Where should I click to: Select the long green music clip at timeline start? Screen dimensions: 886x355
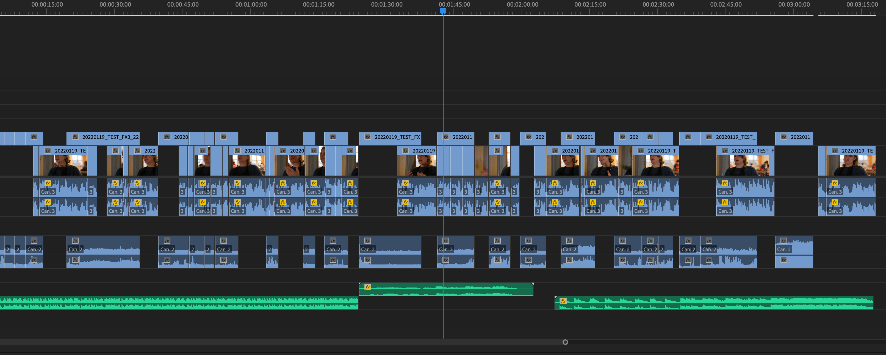[x=179, y=303]
